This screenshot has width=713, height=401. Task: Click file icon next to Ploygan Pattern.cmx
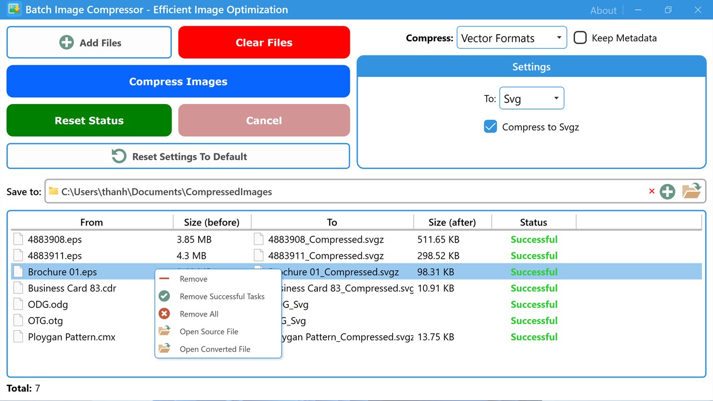click(18, 337)
